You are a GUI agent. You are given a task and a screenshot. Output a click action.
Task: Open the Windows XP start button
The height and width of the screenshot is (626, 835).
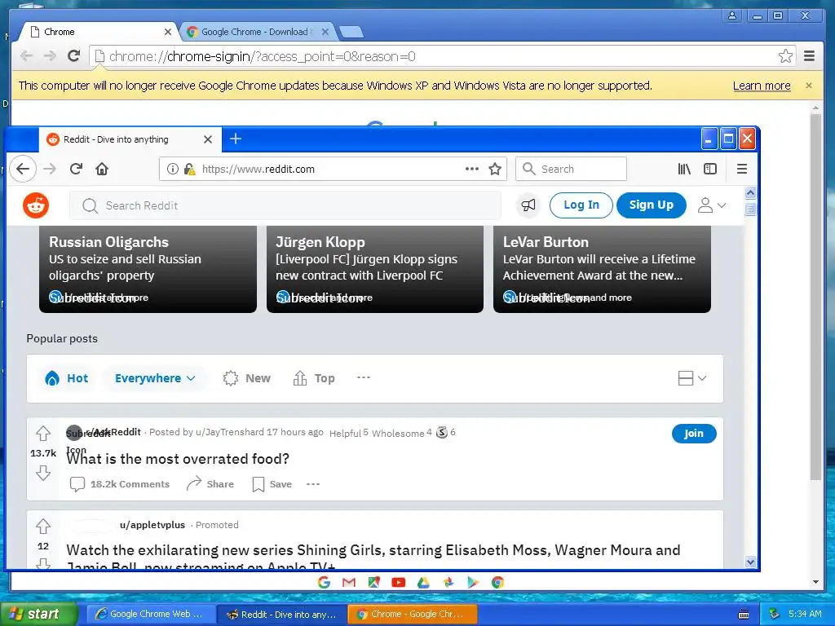[38, 614]
